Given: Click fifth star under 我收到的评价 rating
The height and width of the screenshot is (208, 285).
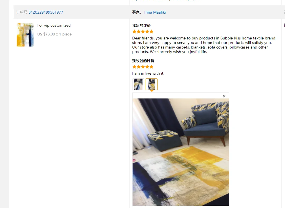Looking at the screenshot, I should [x=151, y=67].
